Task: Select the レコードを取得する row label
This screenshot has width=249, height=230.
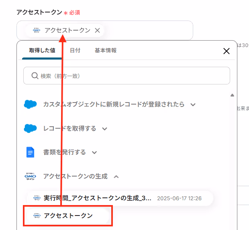Action: (x=70, y=128)
